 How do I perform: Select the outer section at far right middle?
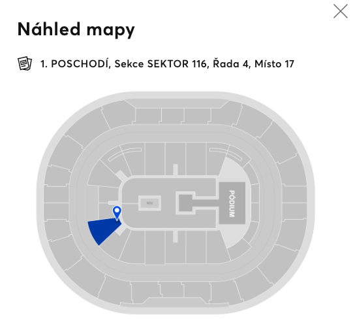pos(295,194)
